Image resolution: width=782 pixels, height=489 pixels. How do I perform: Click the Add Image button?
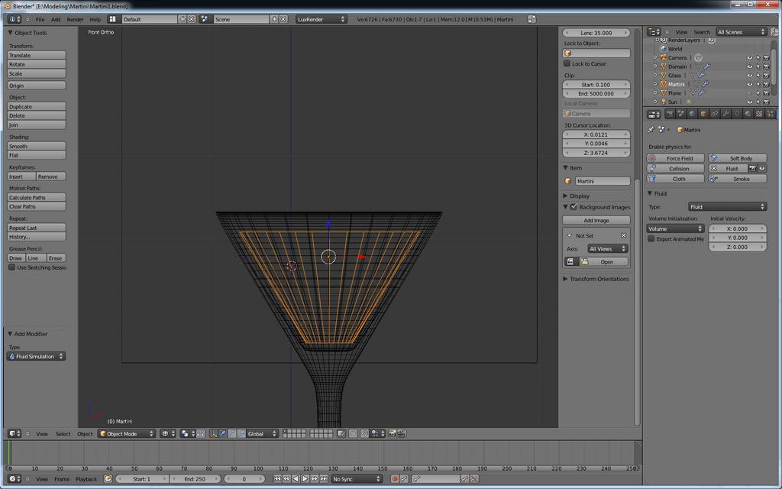(596, 220)
